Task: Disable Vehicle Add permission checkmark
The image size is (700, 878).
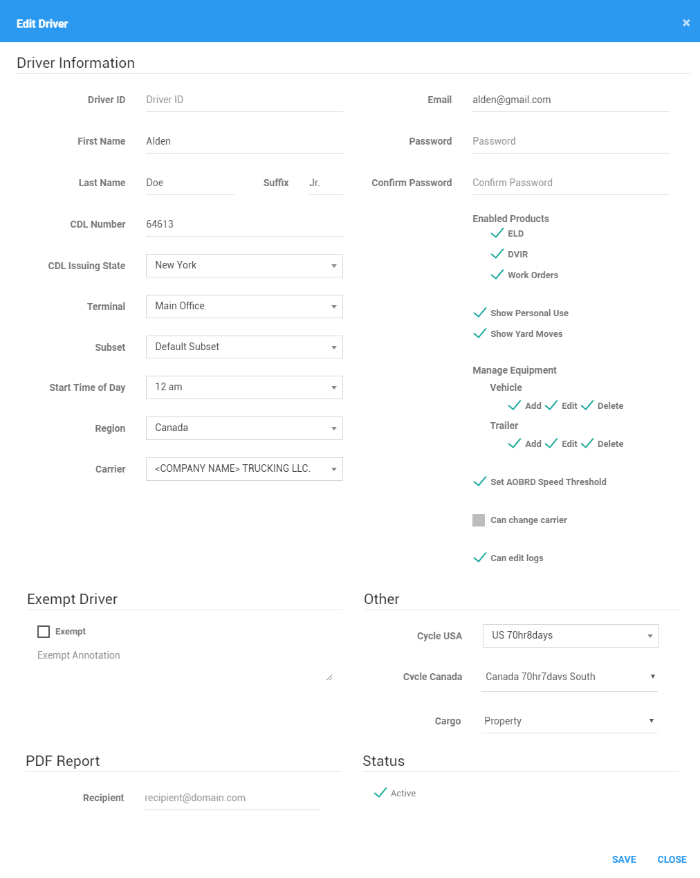Action: point(514,405)
